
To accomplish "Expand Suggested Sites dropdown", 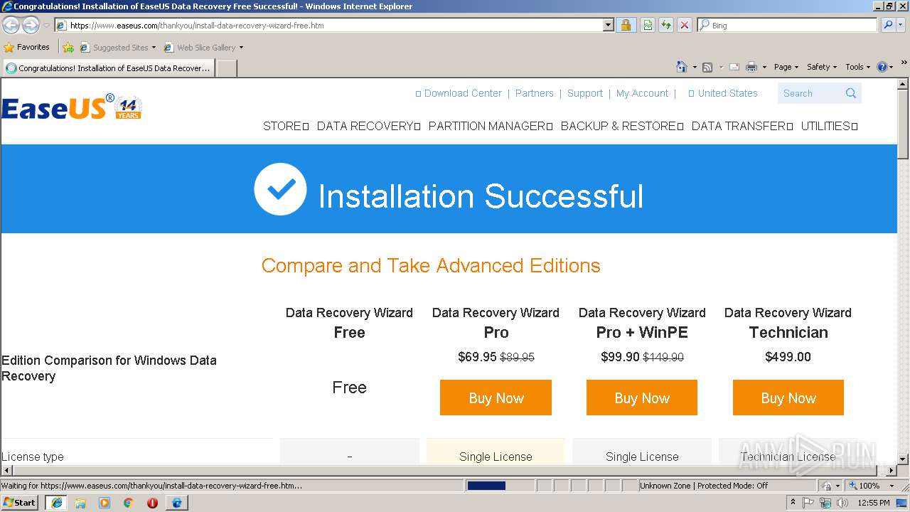I will [x=154, y=48].
